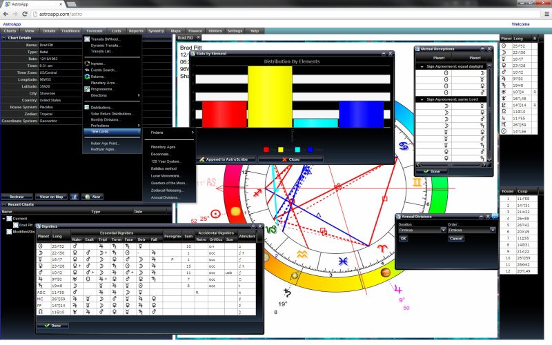Viewport: 552px width, 345px height.
Task: Open the Duration dropdown in Annual Divisions
Action: 443,230
